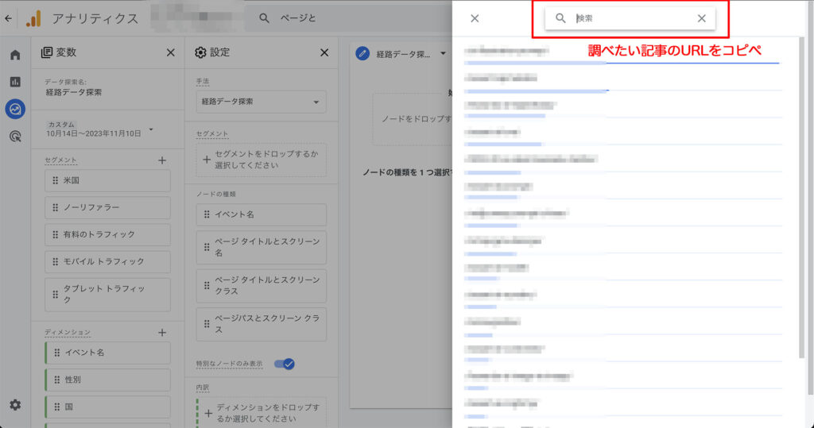
Task: Click セグメントをドロップするか選択してください zone
Action: (261, 160)
